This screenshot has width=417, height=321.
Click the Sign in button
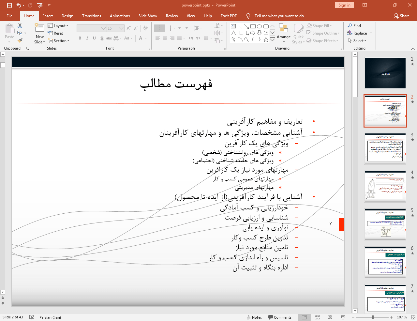coord(344,5)
